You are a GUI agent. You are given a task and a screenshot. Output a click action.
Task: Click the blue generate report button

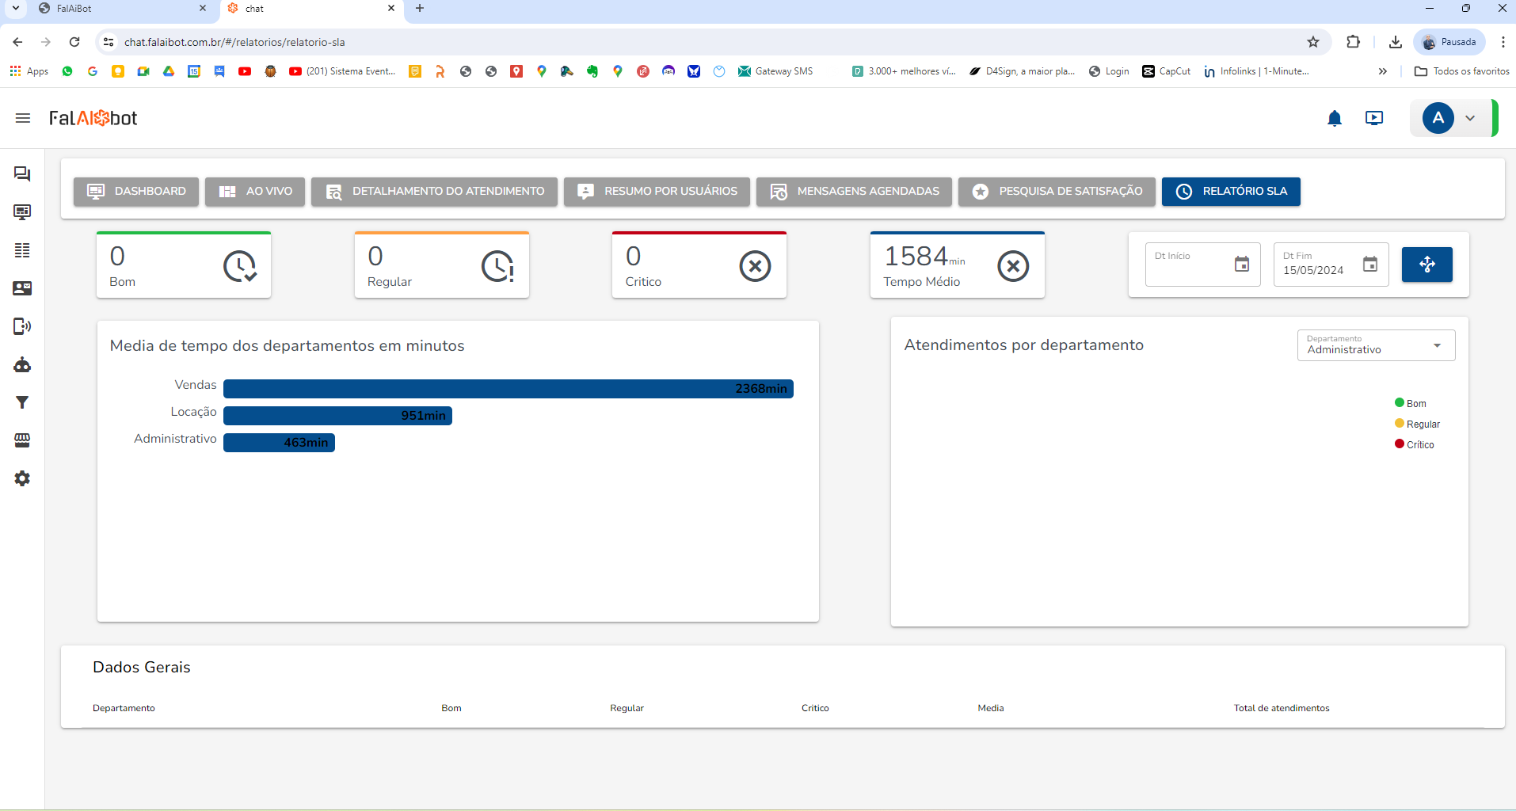pos(1427,265)
